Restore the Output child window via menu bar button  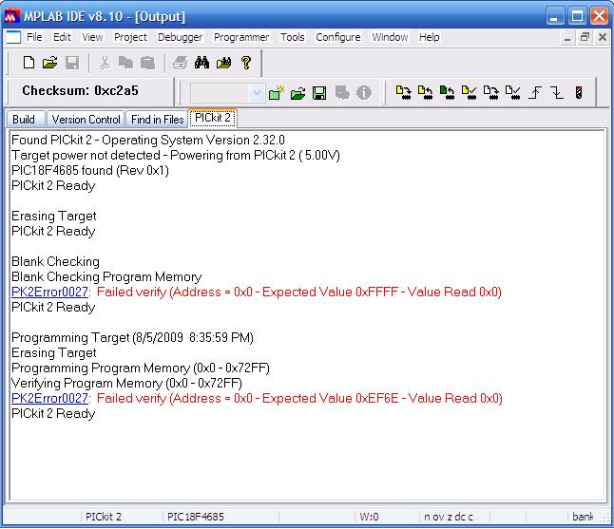click(585, 37)
